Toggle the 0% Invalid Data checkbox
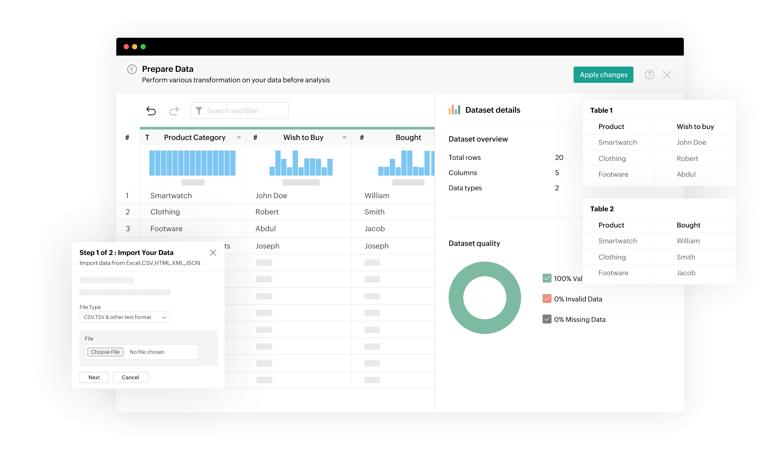The image size is (782, 460). [x=547, y=299]
